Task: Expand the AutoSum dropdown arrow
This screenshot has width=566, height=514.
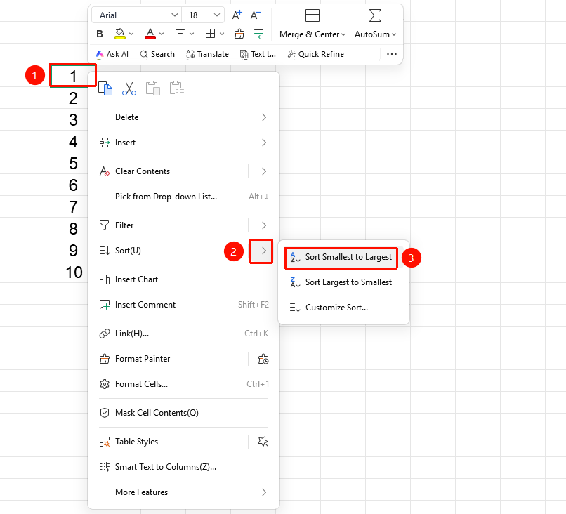Action: click(x=394, y=34)
